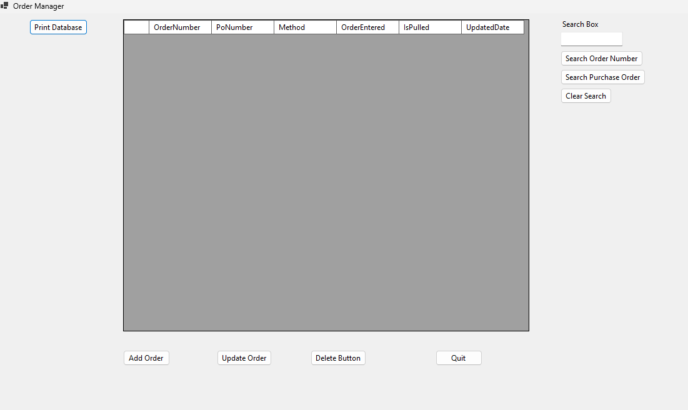This screenshot has width=688, height=410.
Task: Quit the Order Manager application
Action: (x=459, y=358)
